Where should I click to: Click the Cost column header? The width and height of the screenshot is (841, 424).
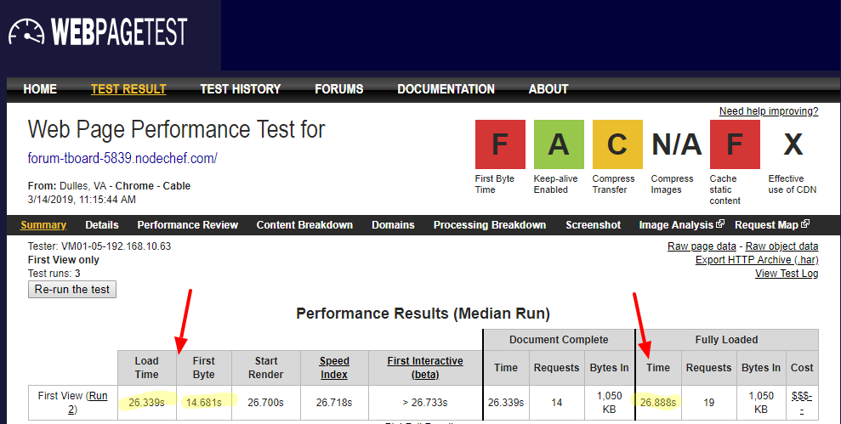(x=802, y=368)
